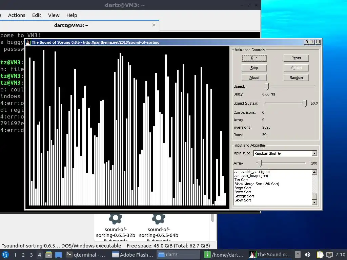
Task: Switch to workspace 1
Action: pyautogui.click(x=15, y=255)
